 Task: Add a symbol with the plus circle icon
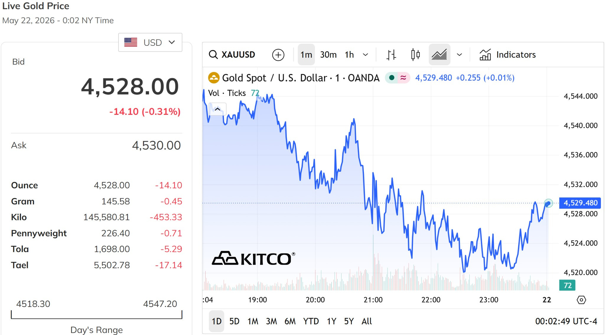278,55
